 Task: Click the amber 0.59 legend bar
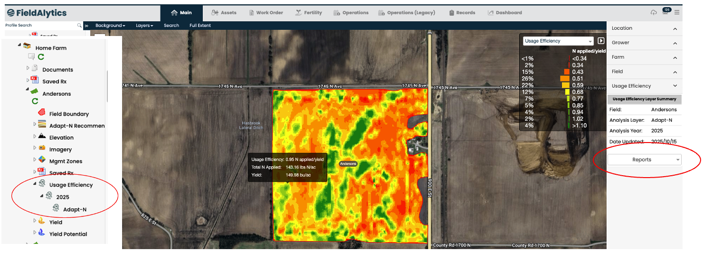(566, 85)
